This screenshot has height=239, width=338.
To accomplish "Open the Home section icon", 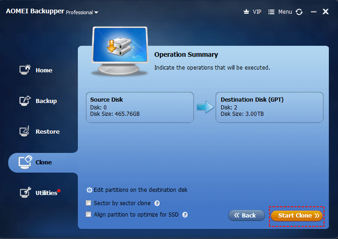I will tap(25, 70).
